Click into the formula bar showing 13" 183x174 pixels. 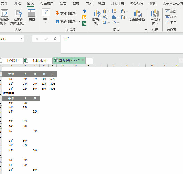point(122,44)
